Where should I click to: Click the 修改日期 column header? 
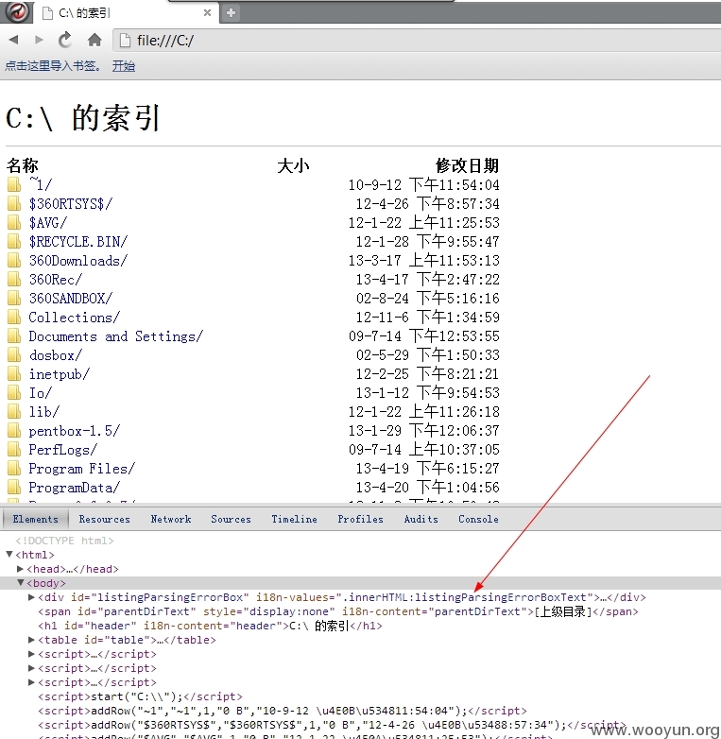click(467, 165)
